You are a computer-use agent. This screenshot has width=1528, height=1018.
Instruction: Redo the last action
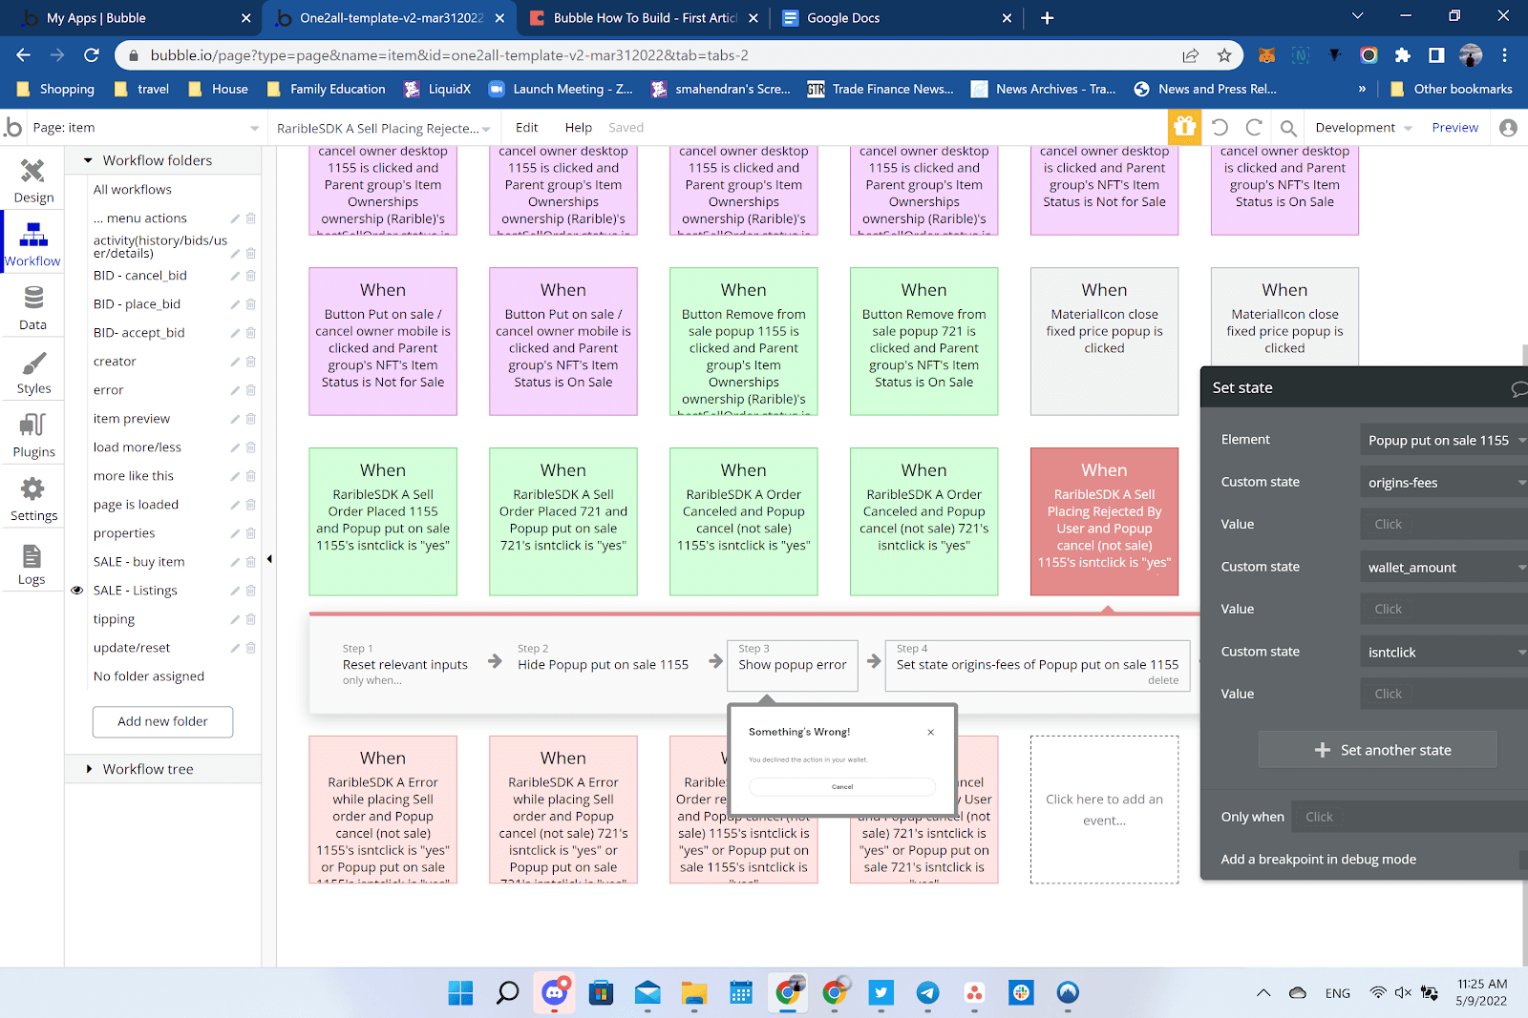[1253, 127]
